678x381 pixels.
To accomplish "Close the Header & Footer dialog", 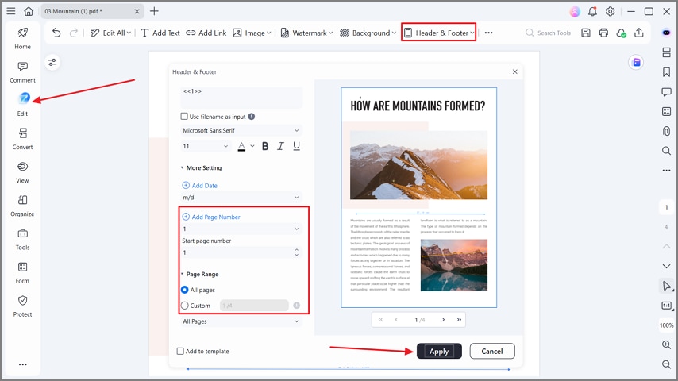I will 514,71.
